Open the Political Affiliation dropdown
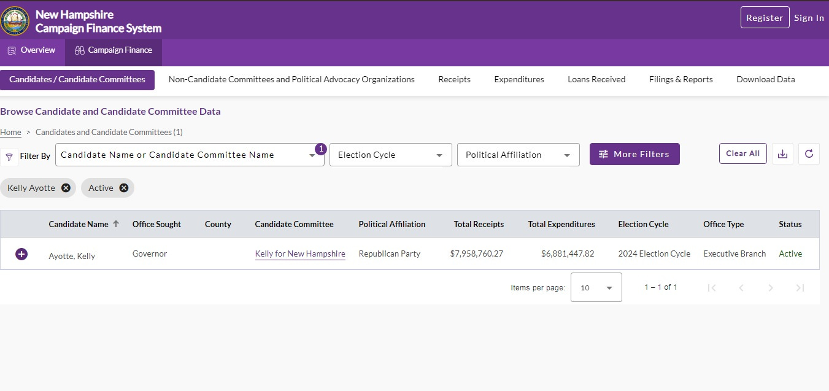Screen dimensions: 829x391 [x=519, y=155]
